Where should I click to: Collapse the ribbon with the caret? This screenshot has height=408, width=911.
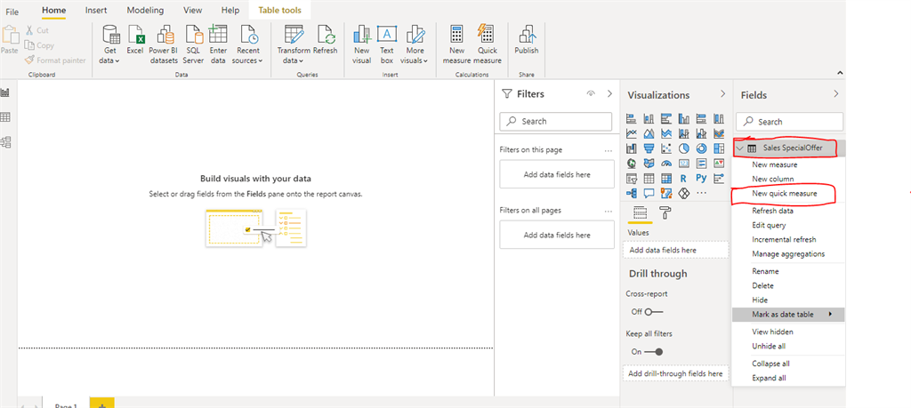click(x=840, y=73)
